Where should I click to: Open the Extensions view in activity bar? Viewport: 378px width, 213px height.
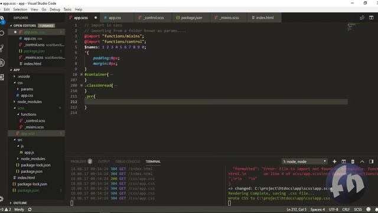tap(2, 78)
